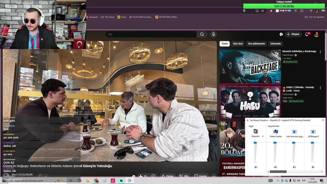The height and width of the screenshot is (184, 327).
Task: Click the Chrome icon in the taskbar
Action: pos(96,181)
